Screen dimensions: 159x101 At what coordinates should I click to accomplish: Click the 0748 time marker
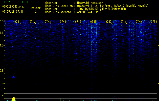pyautogui.click(x=124, y=22)
